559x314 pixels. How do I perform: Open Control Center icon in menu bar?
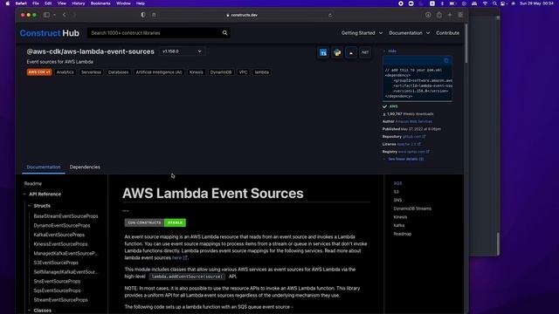503,3
